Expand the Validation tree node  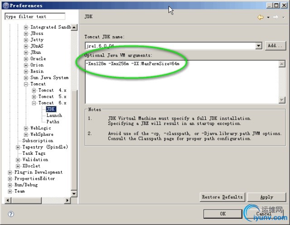(18, 160)
